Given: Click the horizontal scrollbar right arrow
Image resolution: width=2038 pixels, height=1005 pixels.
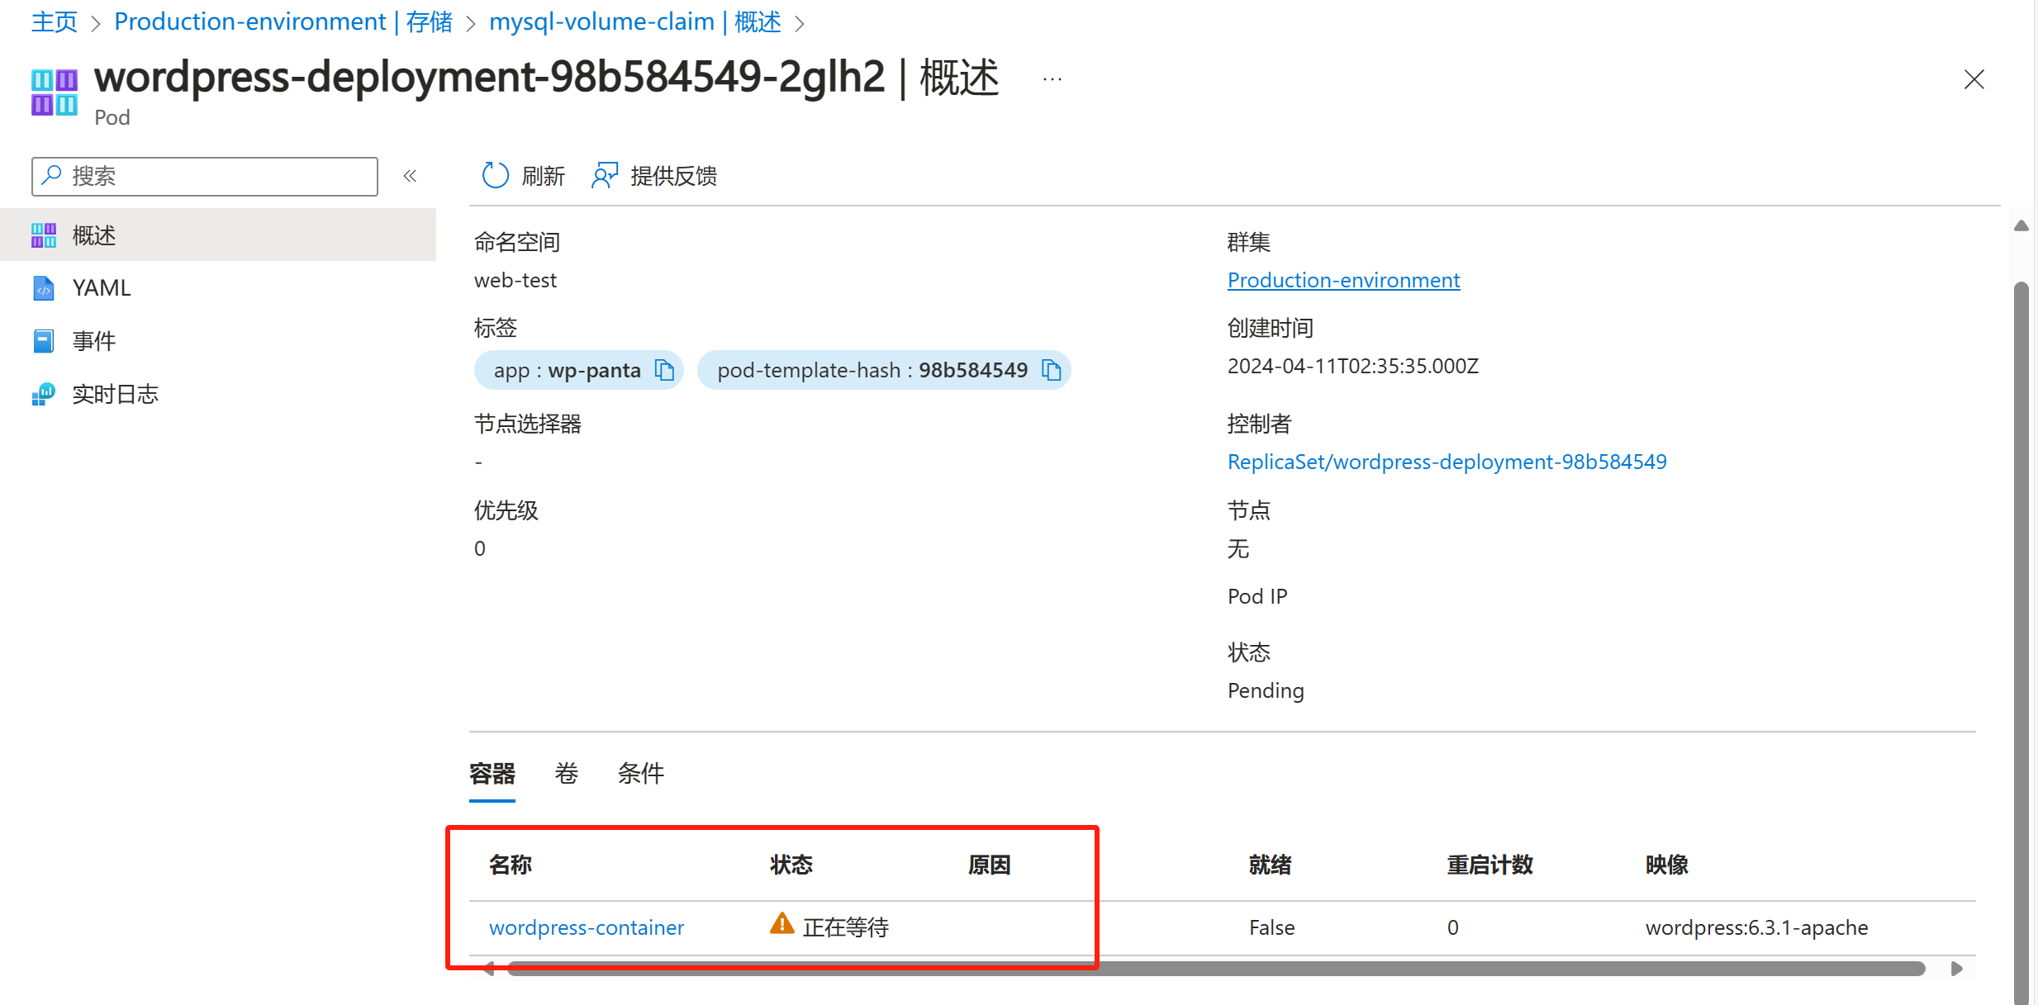Looking at the screenshot, I should tap(1956, 968).
